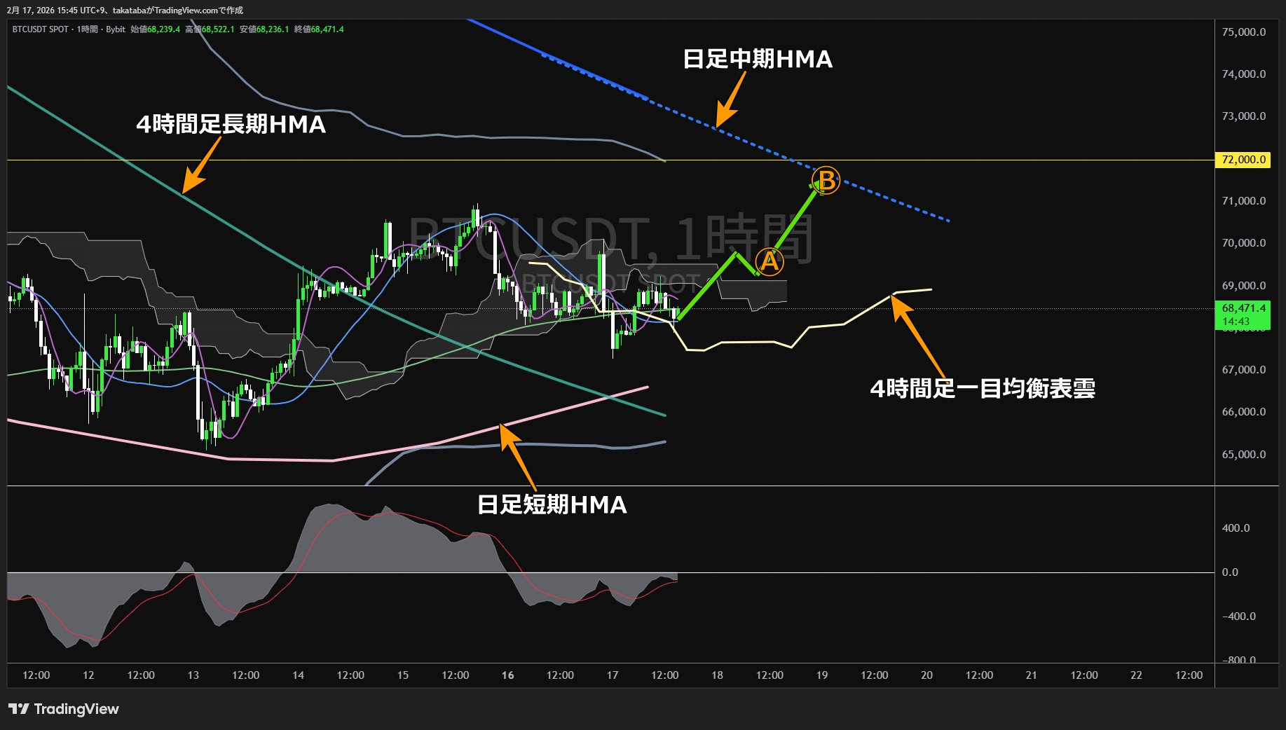Select the 4時間足一目均衡表雲 annotation text
The width and height of the screenshot is (1286, 730).
tap(983, 389)
